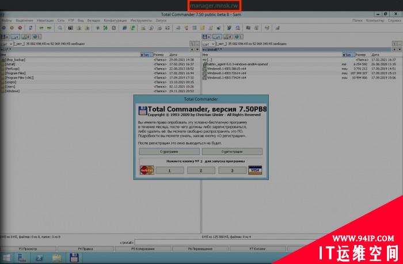The width and height of the screenshot is (403, 264).
Task: Select drive c in left panel
Action: [15, 37]
